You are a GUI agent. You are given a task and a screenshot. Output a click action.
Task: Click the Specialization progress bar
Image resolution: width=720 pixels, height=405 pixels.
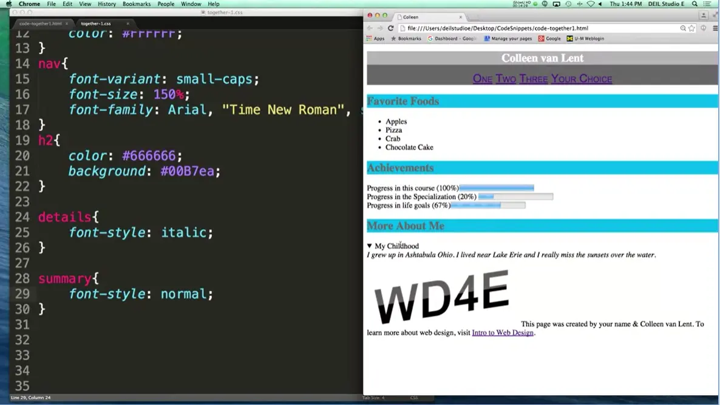click(516, 196)
